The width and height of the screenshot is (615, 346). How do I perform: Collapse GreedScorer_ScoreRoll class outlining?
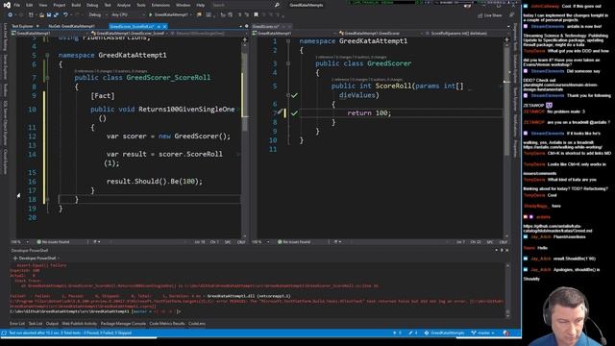point(47,78)
